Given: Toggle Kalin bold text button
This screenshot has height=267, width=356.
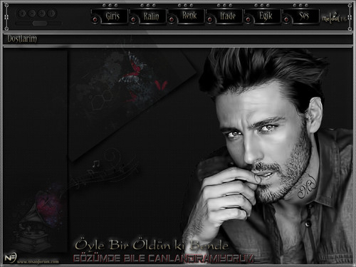Looking at the screenshot, I should [x=148, y=16].
